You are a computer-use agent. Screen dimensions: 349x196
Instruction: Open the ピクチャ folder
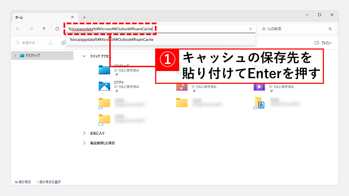coord(104,86)
